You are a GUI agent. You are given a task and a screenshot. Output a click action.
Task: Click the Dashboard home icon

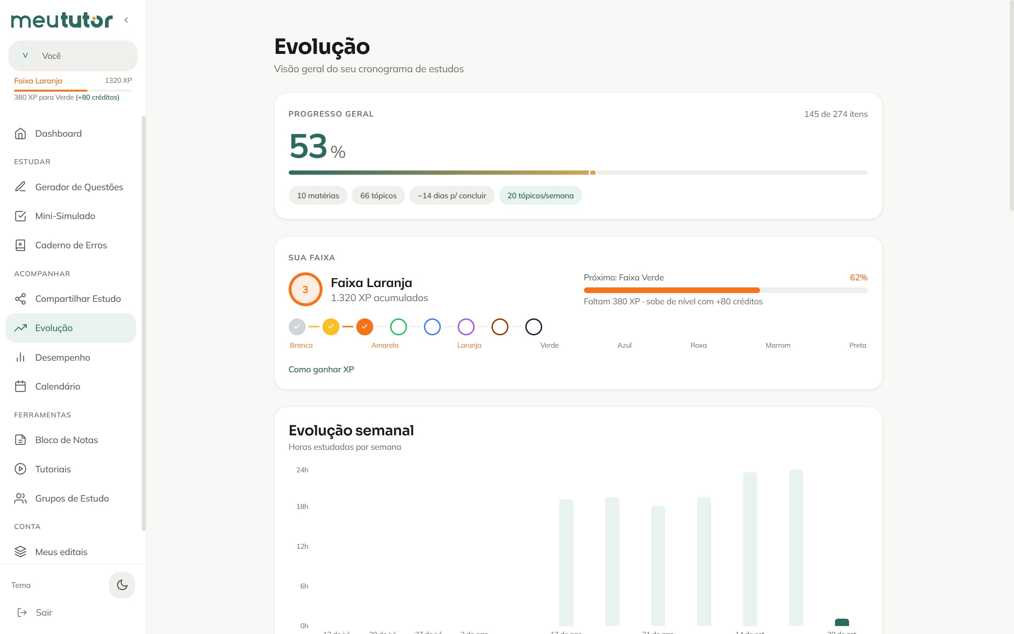pos(20,133)
